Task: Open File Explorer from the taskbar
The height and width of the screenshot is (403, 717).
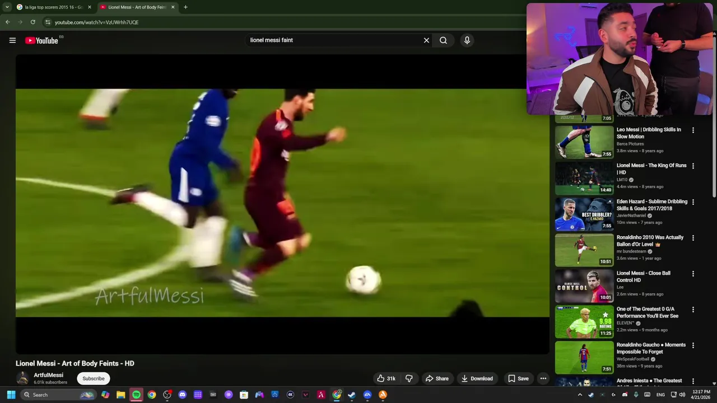Action: pyautogui.click(x=120, y=395)
